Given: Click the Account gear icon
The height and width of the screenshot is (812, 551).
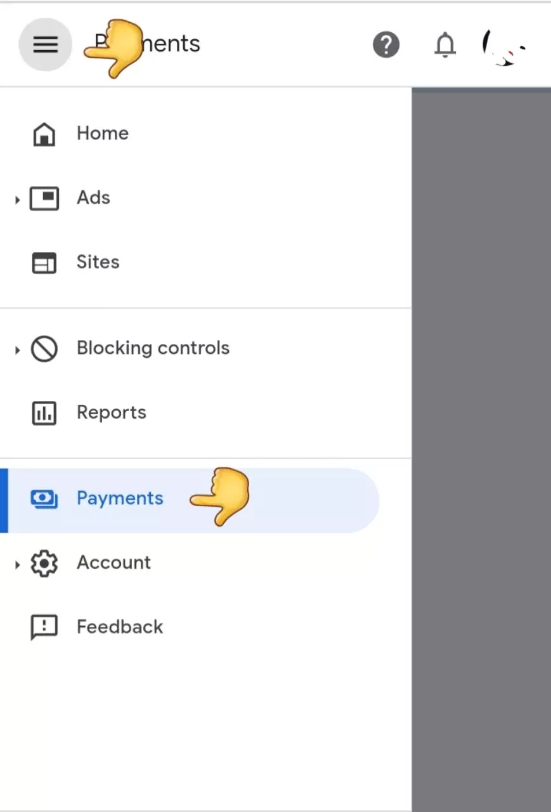Looking at the screenshot, I should [x=44, y=563].
